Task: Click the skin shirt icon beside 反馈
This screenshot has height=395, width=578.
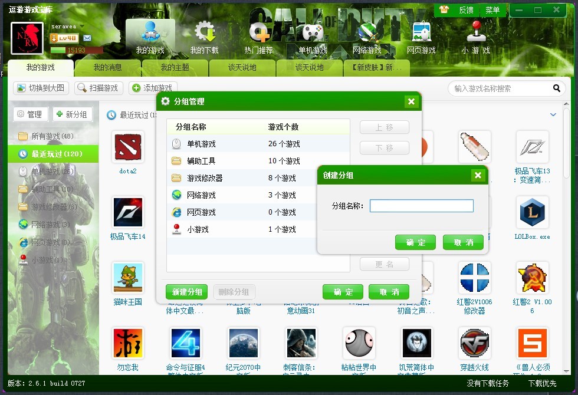Action: click(444, 9)
